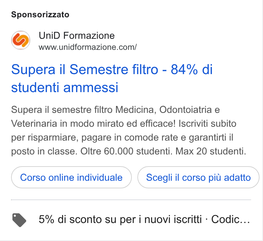This screenshot has width=263, height=241.
Task: Select the "Corso online individuale" chip
Action: 71,177
